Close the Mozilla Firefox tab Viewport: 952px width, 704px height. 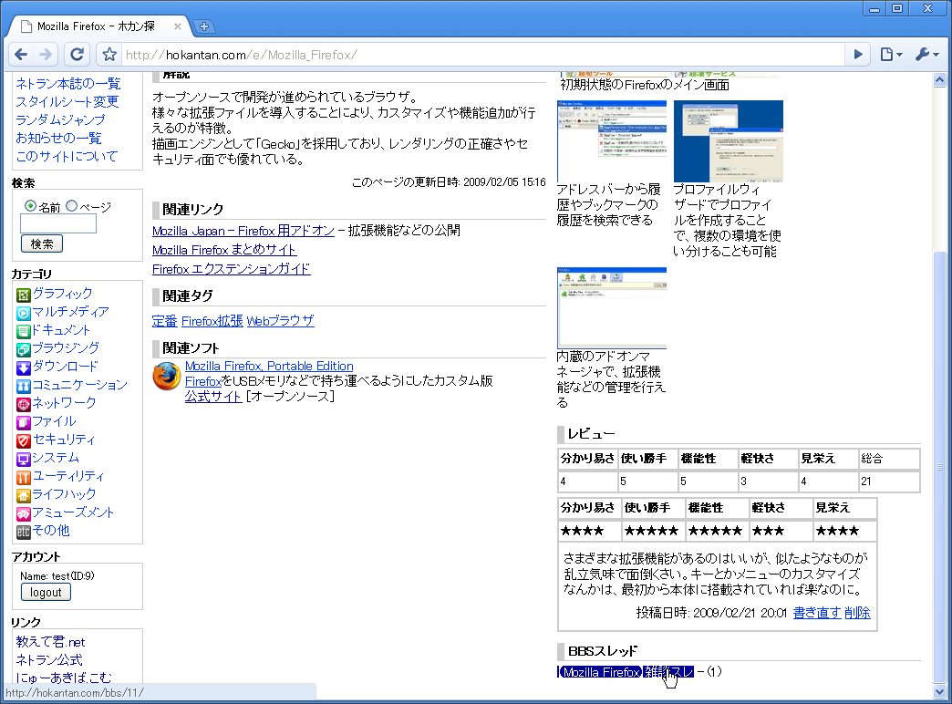[177, 26]
